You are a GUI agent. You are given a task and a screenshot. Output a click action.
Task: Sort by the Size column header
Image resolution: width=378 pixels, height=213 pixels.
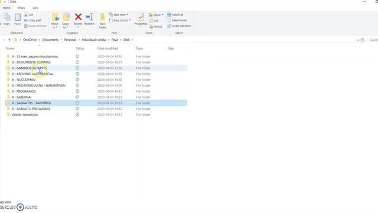[171, 49]
